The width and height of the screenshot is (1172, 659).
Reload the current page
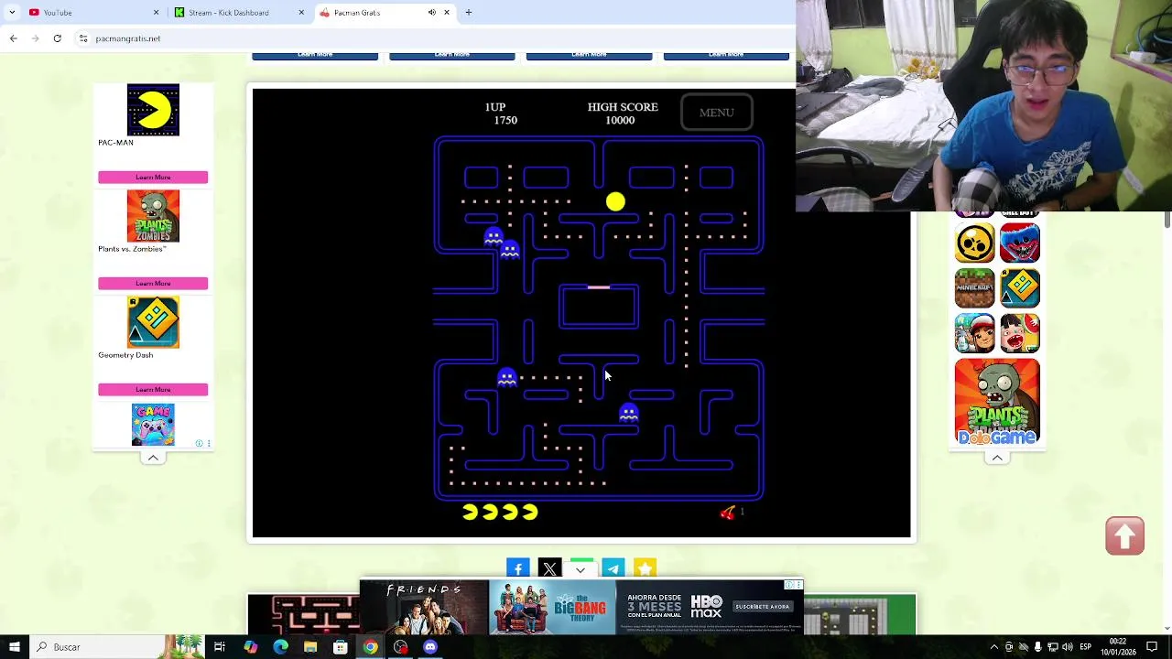tap(57, 38)
